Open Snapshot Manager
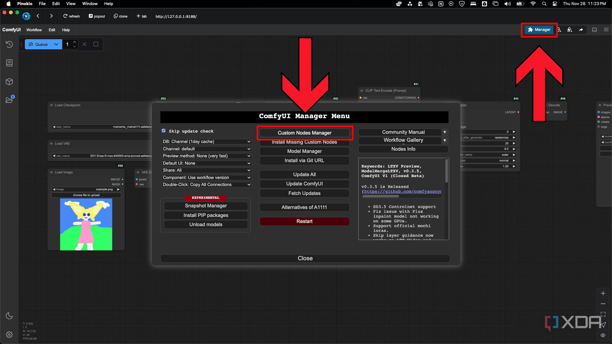The height and width of the screenshot is (344, 612). [x=206, y=206]
